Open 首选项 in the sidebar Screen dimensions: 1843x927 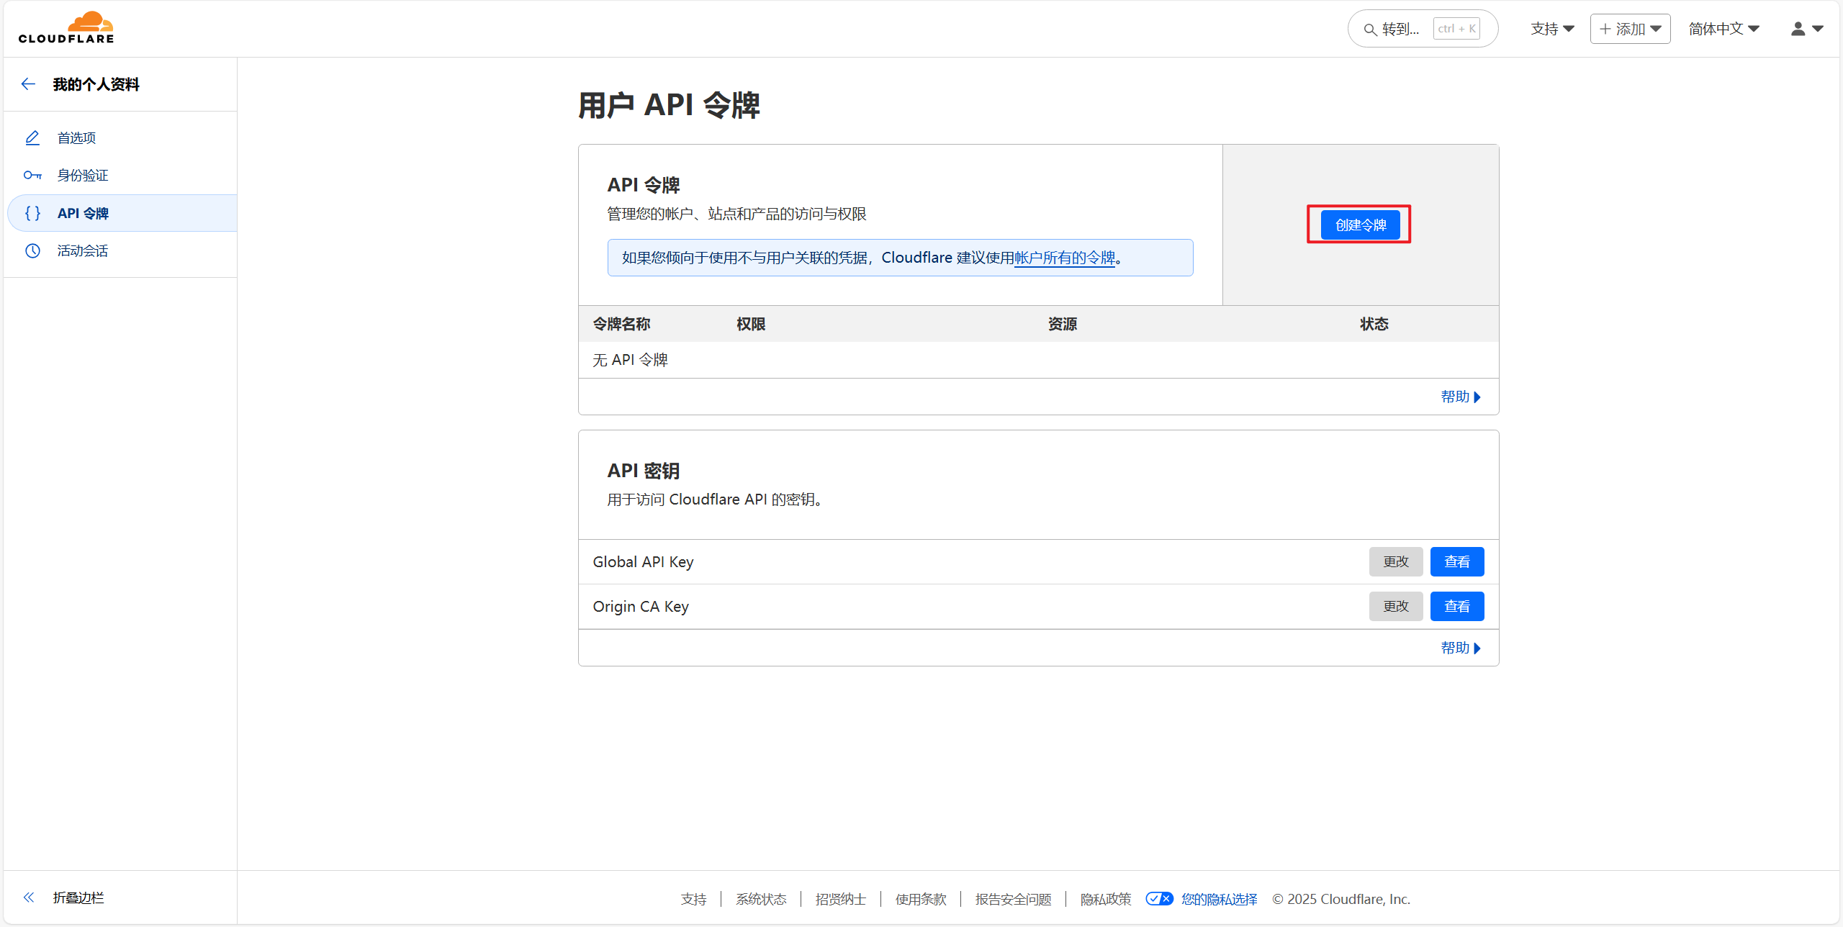(76, 137)
